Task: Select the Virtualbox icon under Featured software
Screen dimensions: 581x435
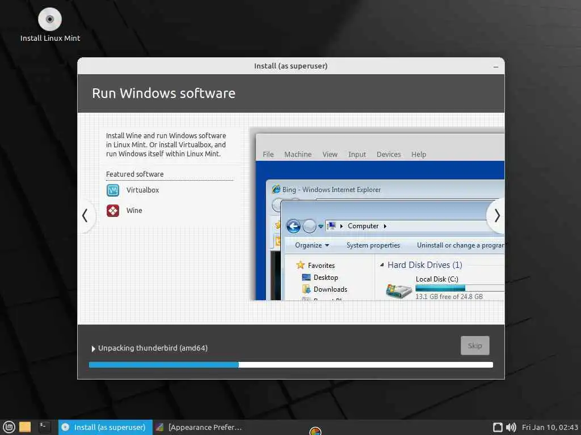Action: 113,190
